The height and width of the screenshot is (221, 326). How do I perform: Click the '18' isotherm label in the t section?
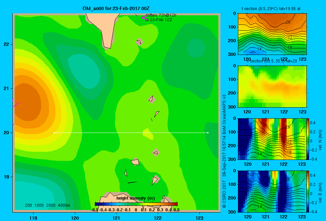pyautogui.click(x=289, y=48)
